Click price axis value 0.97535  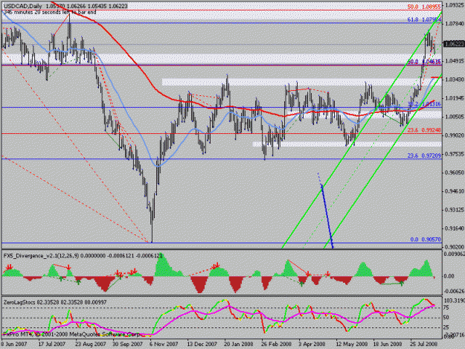[455, 154]
